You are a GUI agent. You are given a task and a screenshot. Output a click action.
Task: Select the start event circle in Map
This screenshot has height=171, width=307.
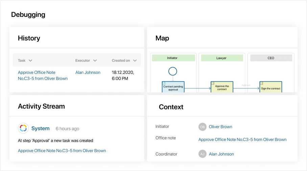[173, 71]
